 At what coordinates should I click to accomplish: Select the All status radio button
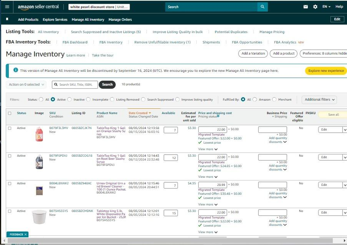[41, 99]
